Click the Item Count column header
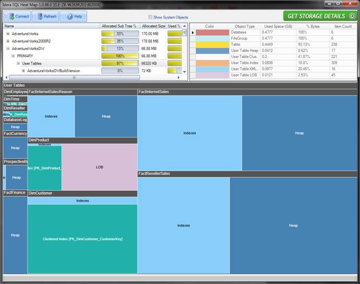This screenshot has height=284, width=360. [343, 26]
